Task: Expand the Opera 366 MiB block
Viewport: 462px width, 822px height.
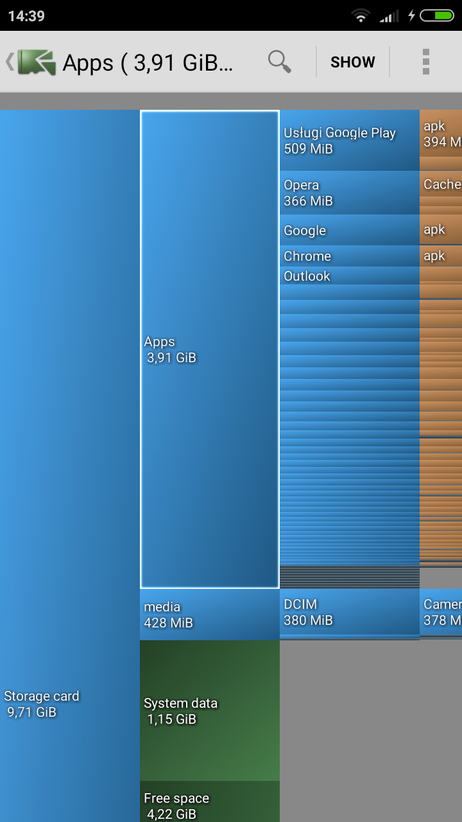Action: (349, 193)
